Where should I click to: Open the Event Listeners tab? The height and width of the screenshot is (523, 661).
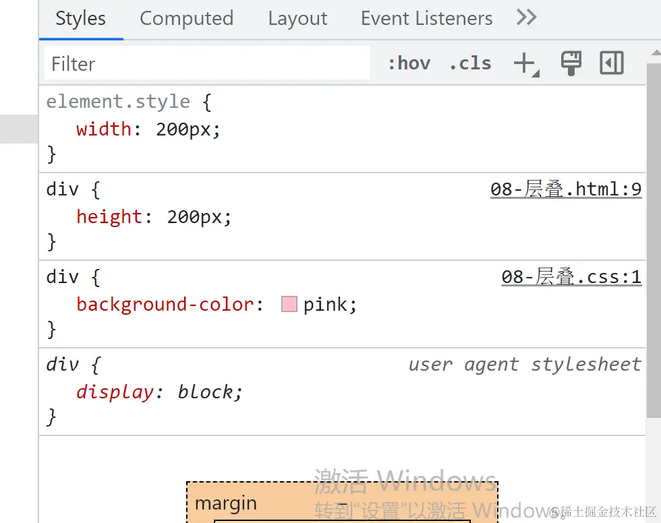click(426, 18)
